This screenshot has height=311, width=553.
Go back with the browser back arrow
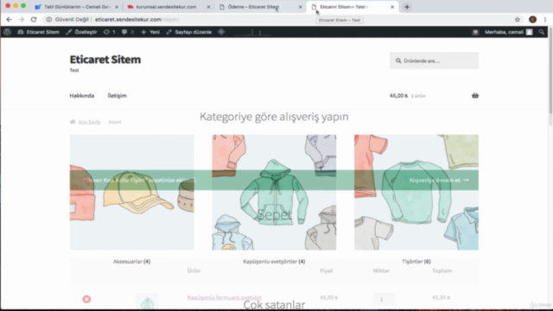click(x=10, y=19)
